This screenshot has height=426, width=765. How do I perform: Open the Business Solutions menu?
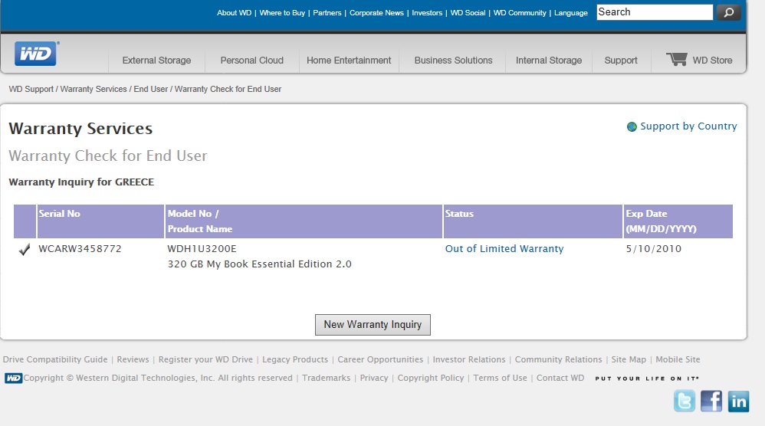pos(453,61)
